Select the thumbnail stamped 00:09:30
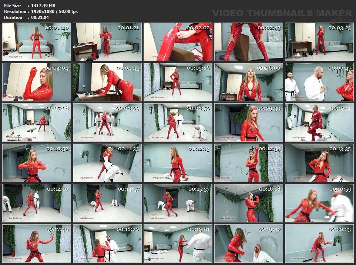 [x=249, y=123]
